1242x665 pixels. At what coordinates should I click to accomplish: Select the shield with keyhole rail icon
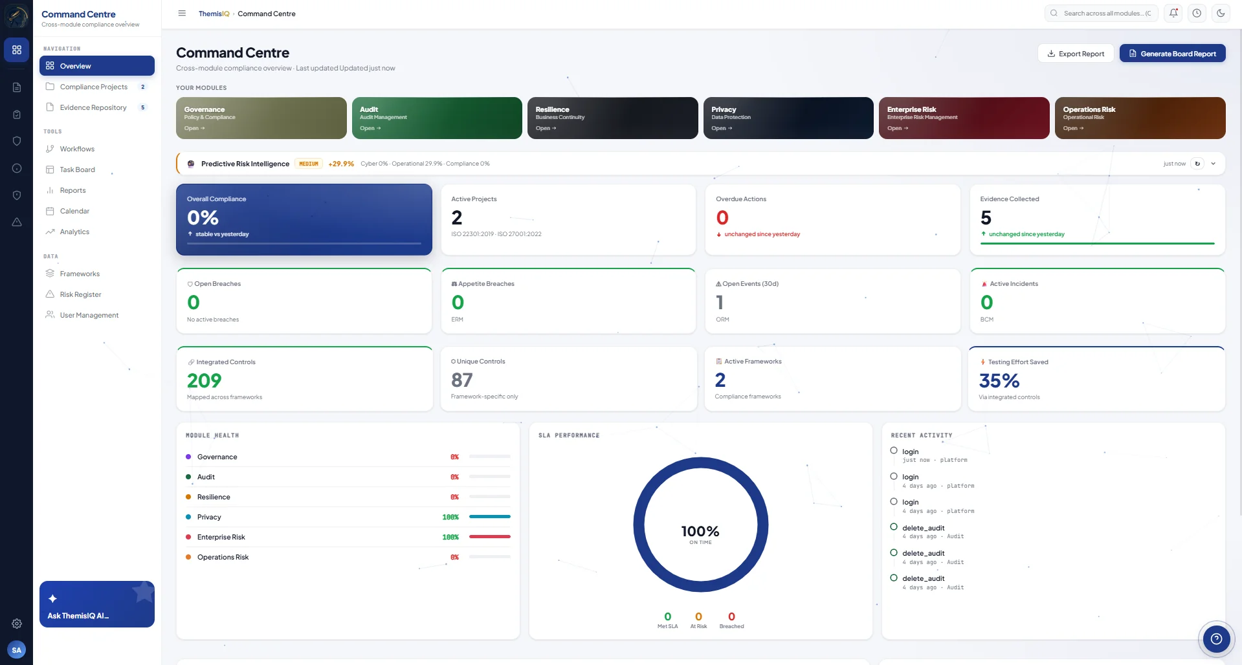point(17,195)
